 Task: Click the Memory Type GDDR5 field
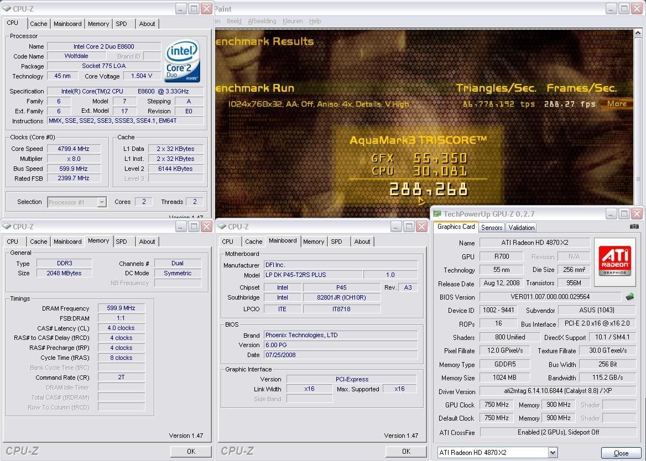(504, 364)
